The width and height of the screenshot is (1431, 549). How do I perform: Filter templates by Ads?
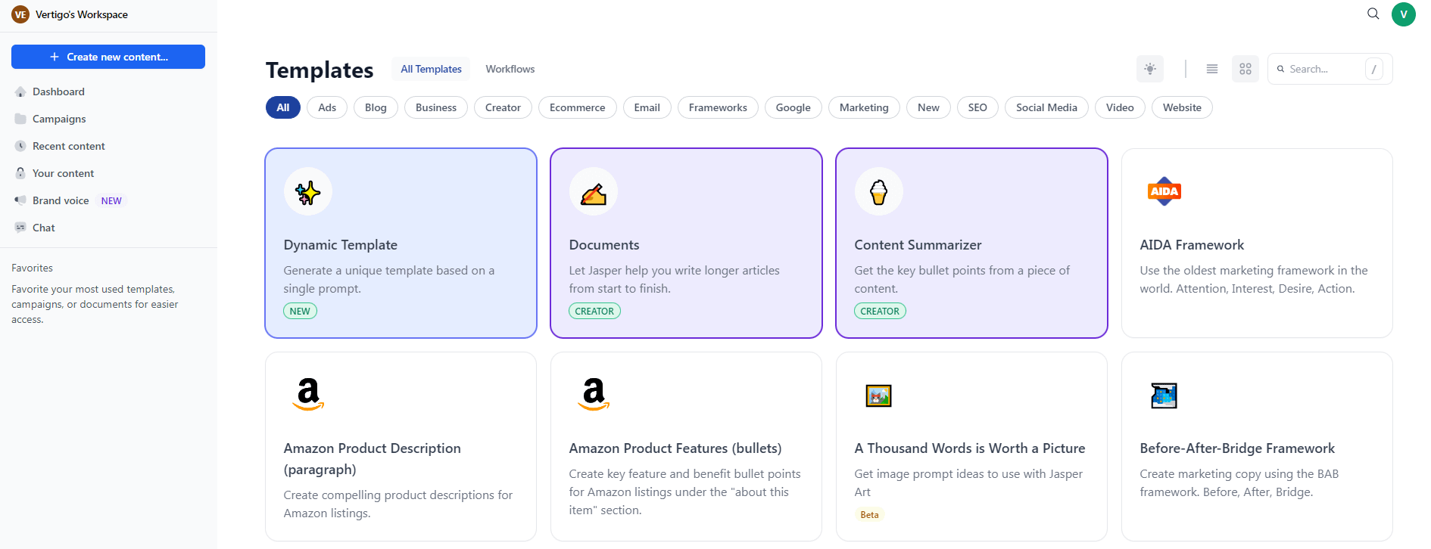tap(327, 107)
